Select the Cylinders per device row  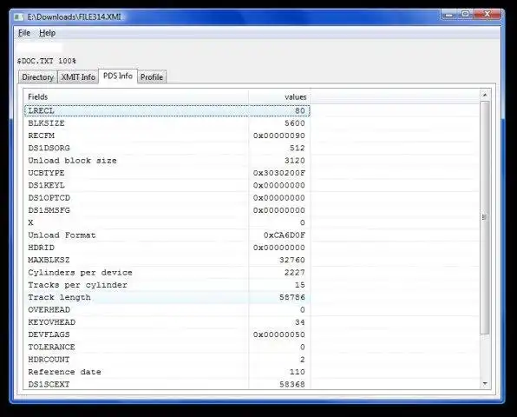tap(167, 273)
